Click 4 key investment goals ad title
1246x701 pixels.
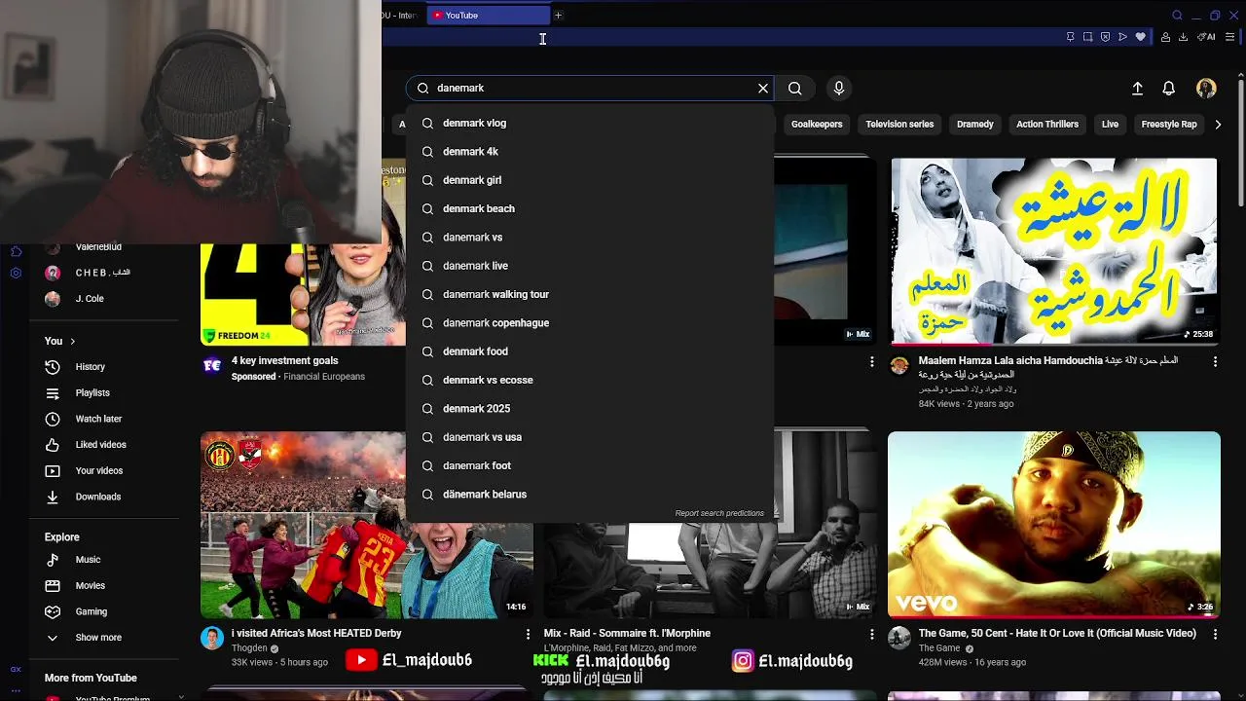(285, 361)
